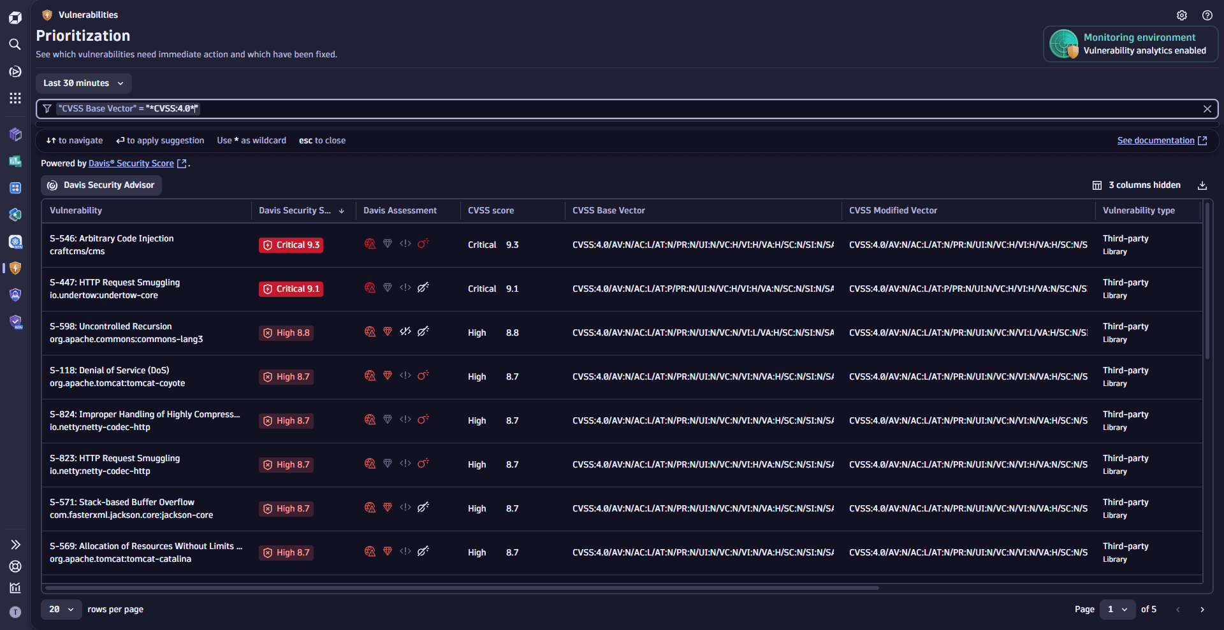
Task: Click the CVSS Base Vector filter input field
Action: pyautogui.click(x=637, y=109)
